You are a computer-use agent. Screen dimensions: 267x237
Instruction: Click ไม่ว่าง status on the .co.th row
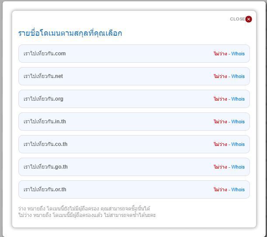click(x=220, y=144)
